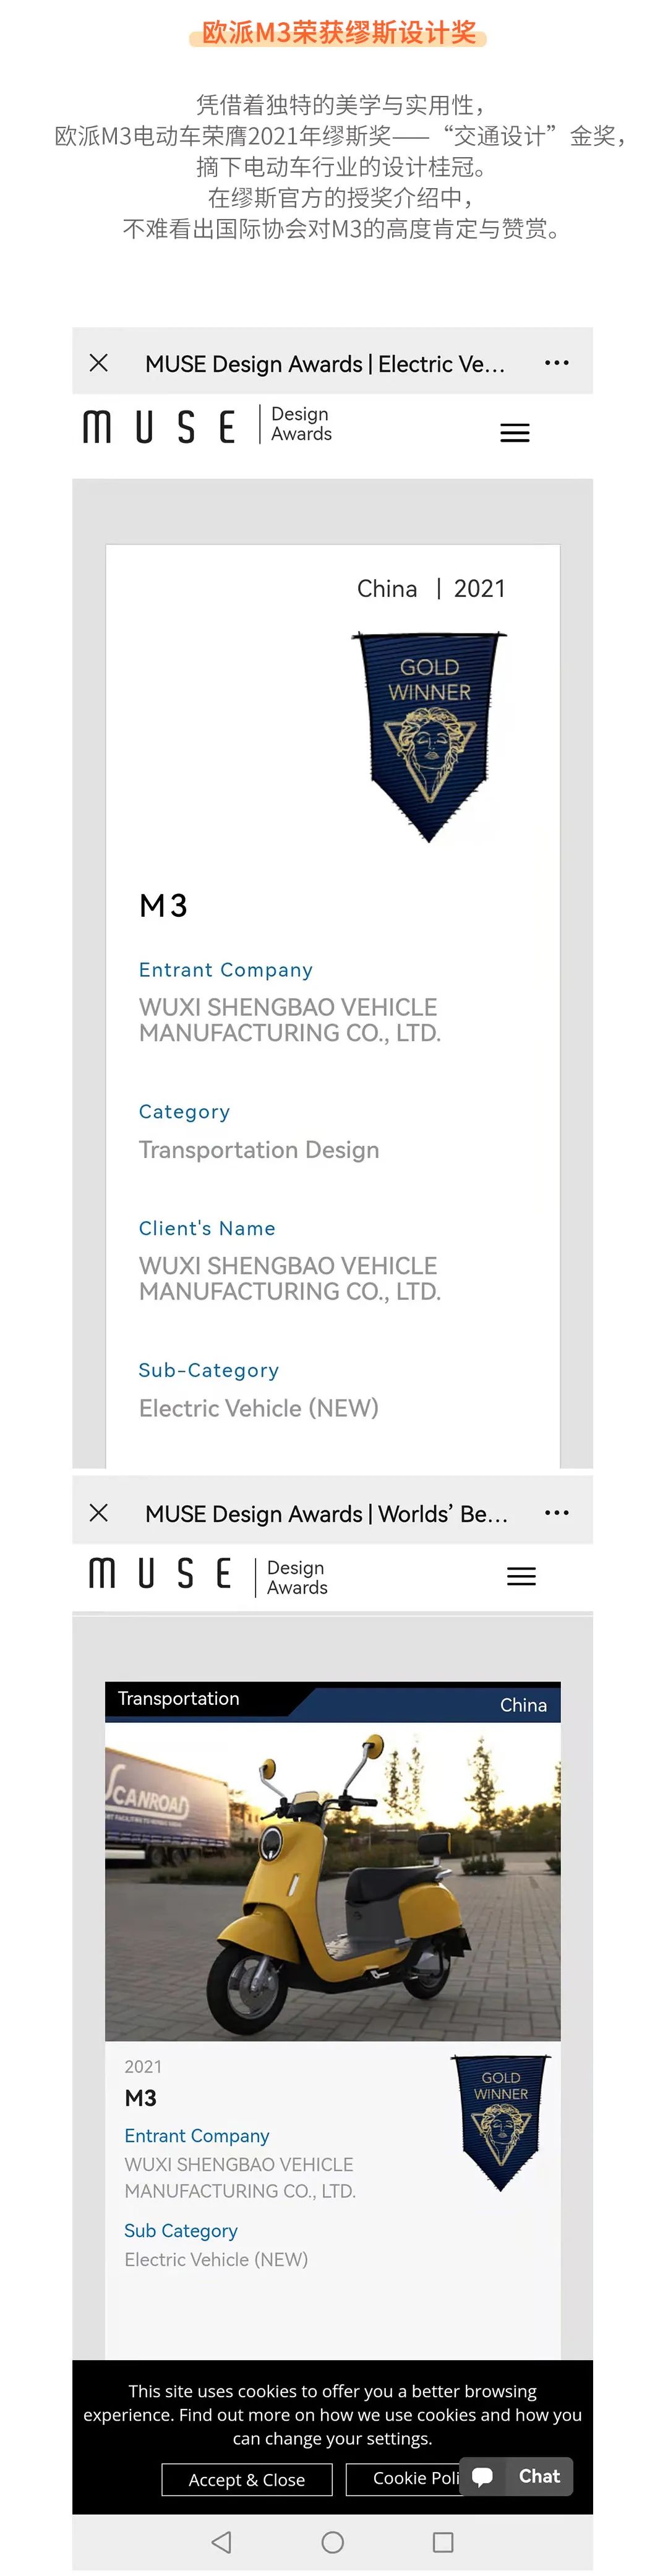
Task: Open the Chat widget
Action: [516, 2476]
